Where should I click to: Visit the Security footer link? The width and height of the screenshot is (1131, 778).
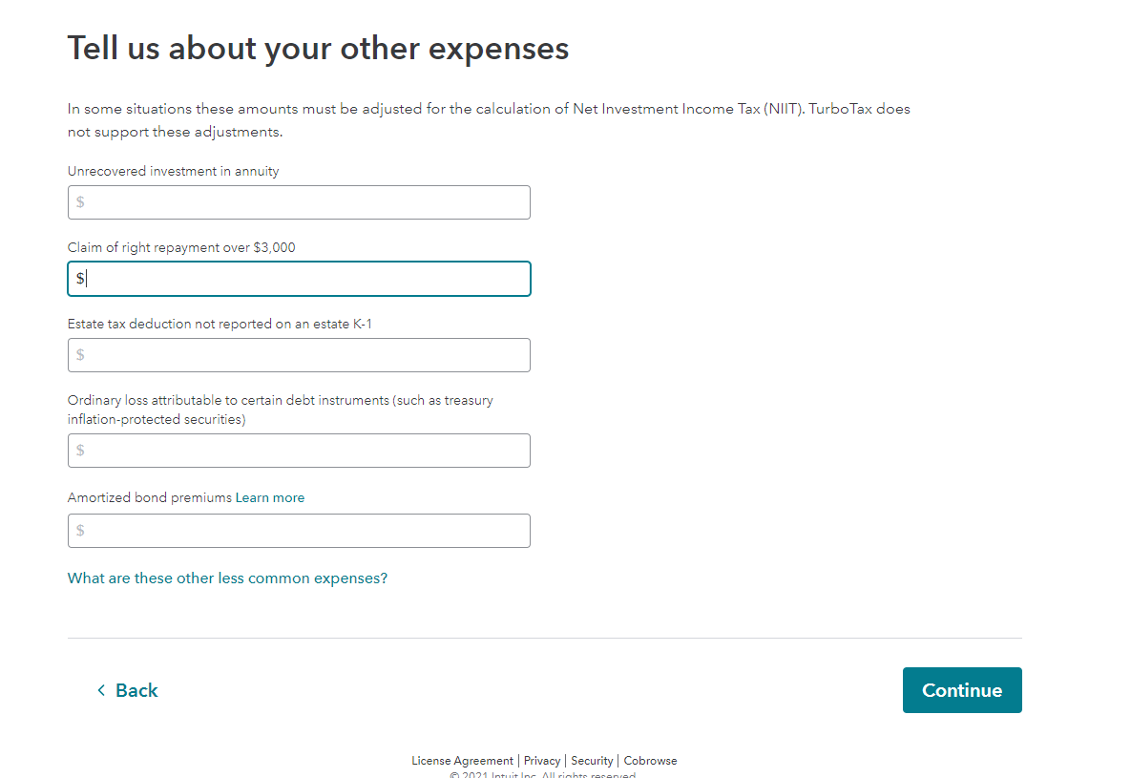[x=592, y=761]
